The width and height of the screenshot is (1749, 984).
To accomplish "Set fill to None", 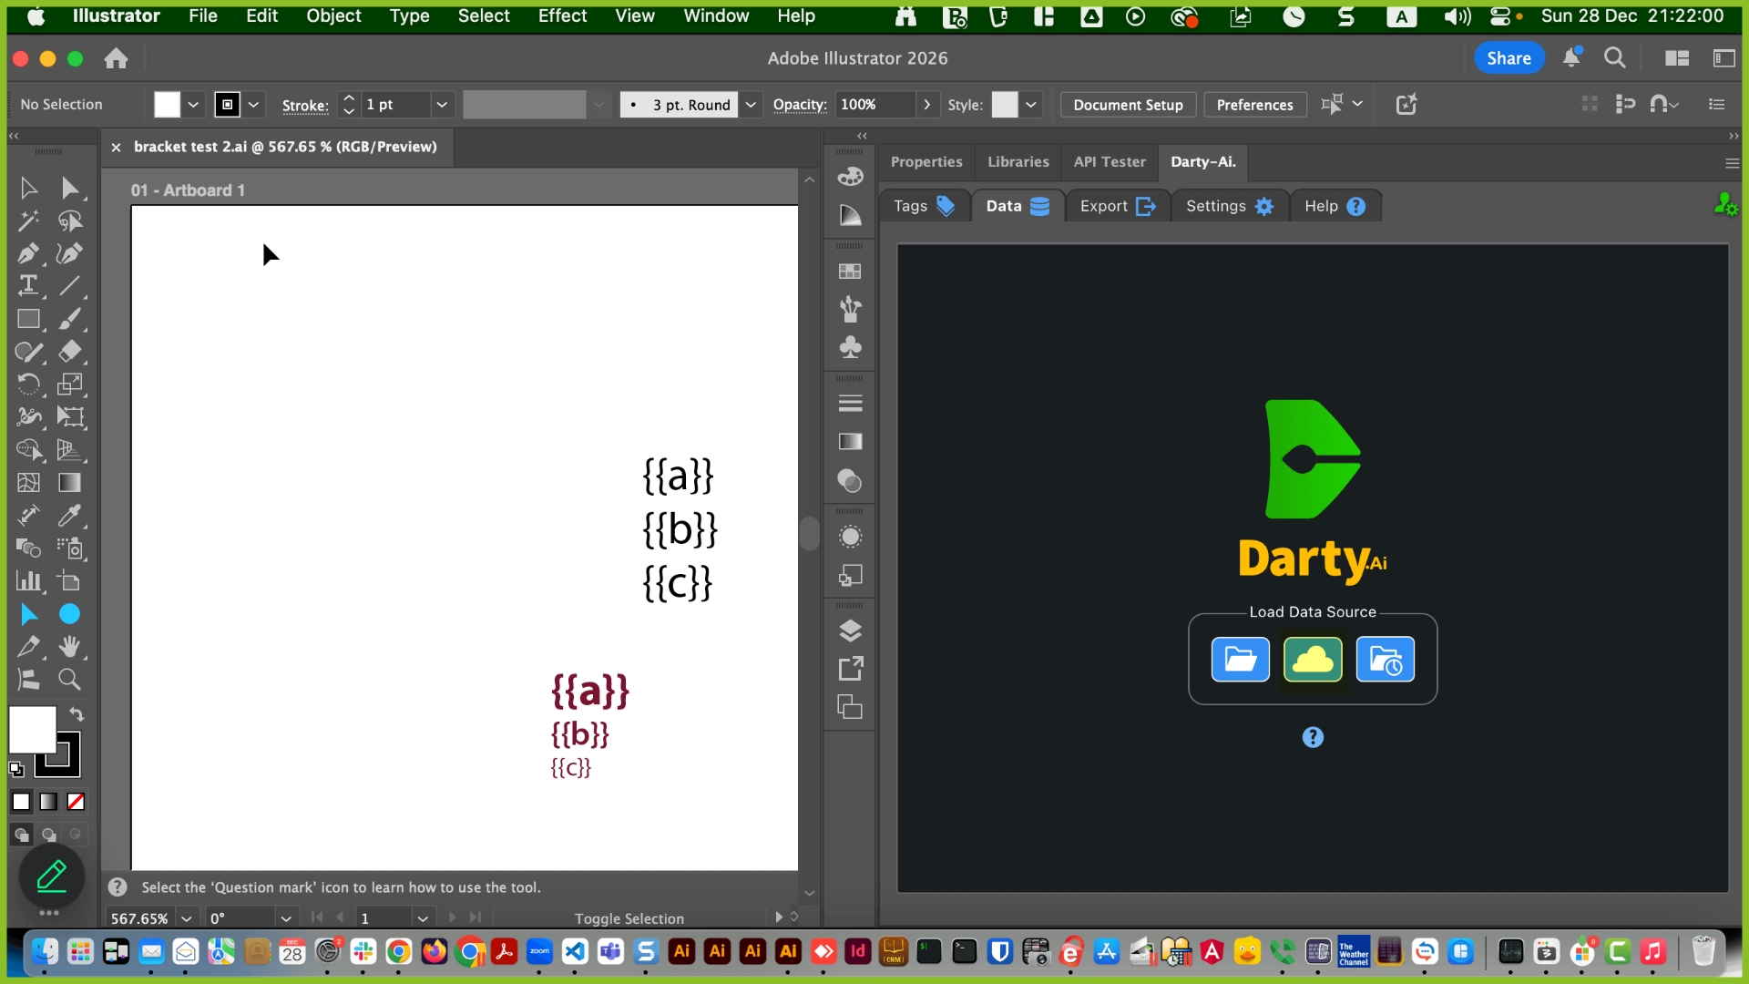I will pos(77,802).
